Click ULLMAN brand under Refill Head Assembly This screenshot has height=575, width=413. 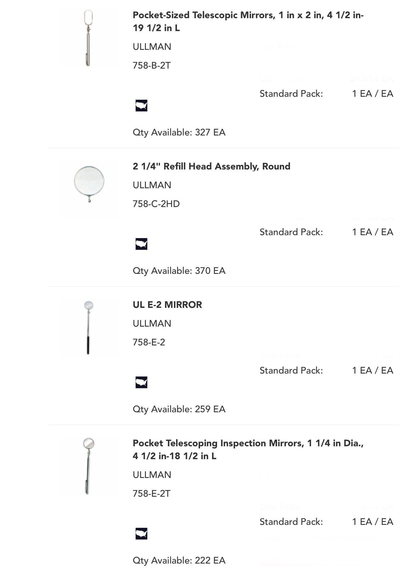coord(152,185)
